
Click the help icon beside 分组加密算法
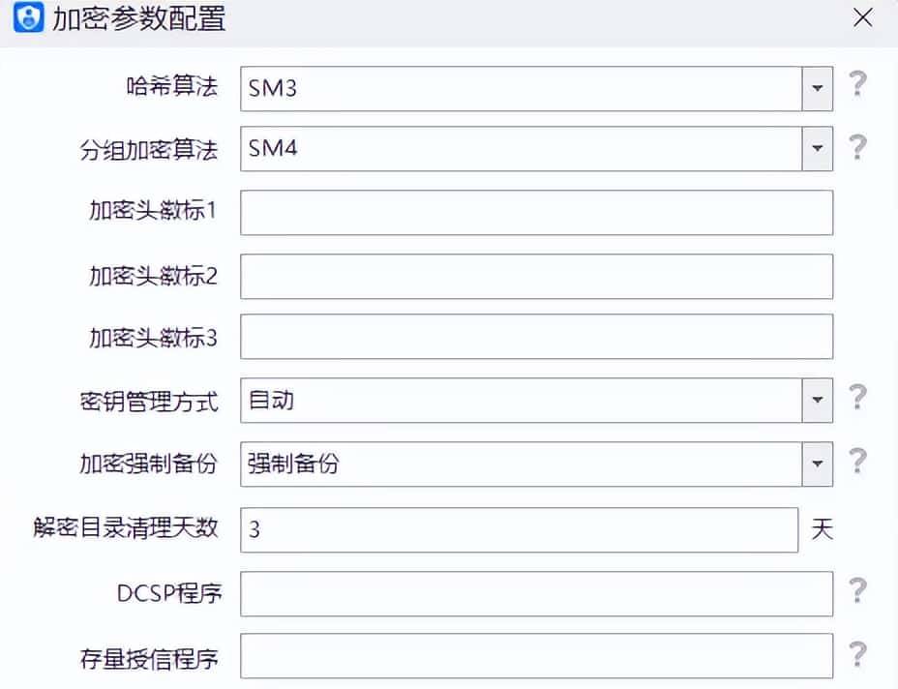click(857, 148)
